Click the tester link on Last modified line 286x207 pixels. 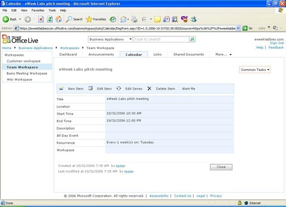(x=129, y=171)
